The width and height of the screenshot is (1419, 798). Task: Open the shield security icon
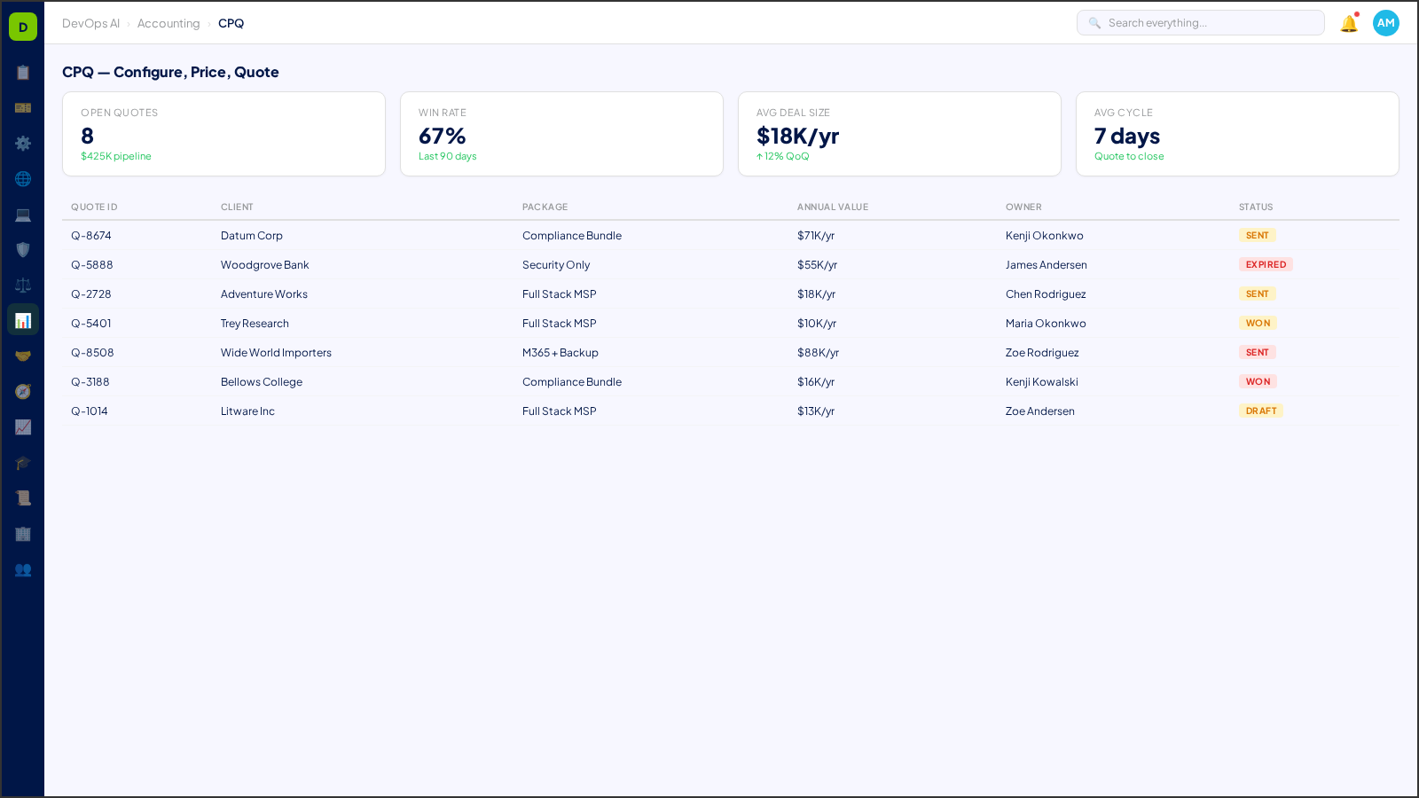(23, 250)
